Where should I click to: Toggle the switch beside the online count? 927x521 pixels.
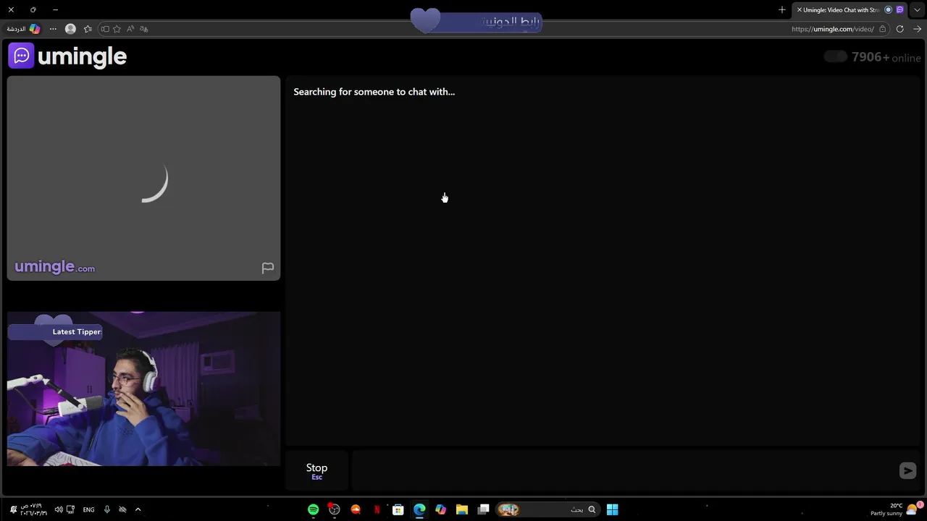click(x=835, y=56)
